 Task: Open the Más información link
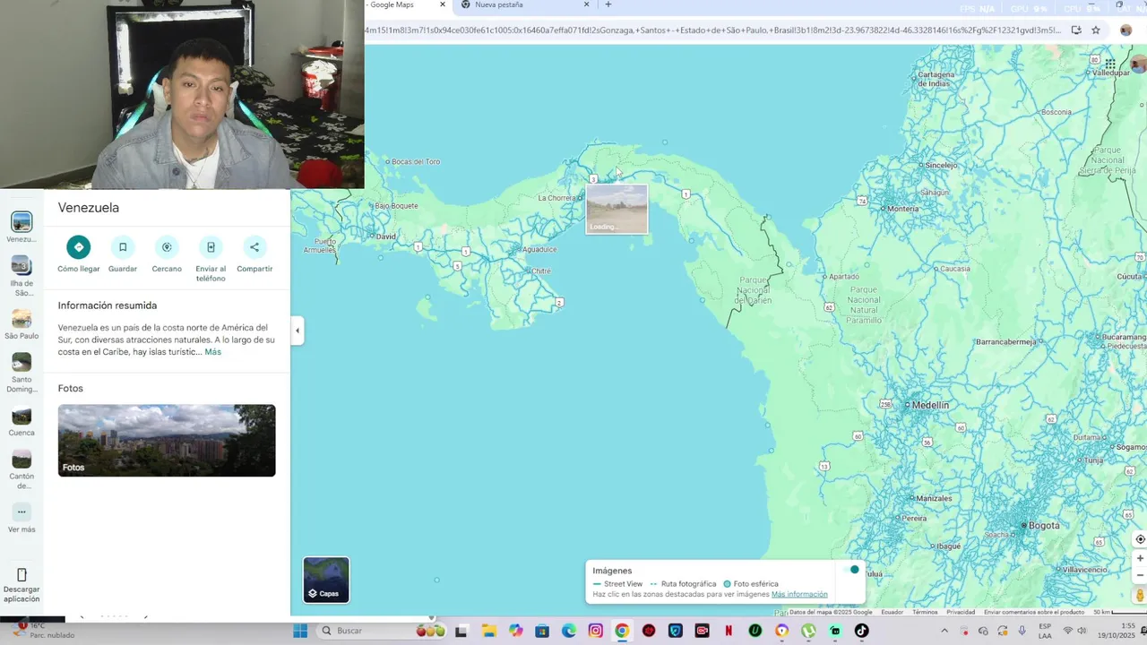point(799,594)
